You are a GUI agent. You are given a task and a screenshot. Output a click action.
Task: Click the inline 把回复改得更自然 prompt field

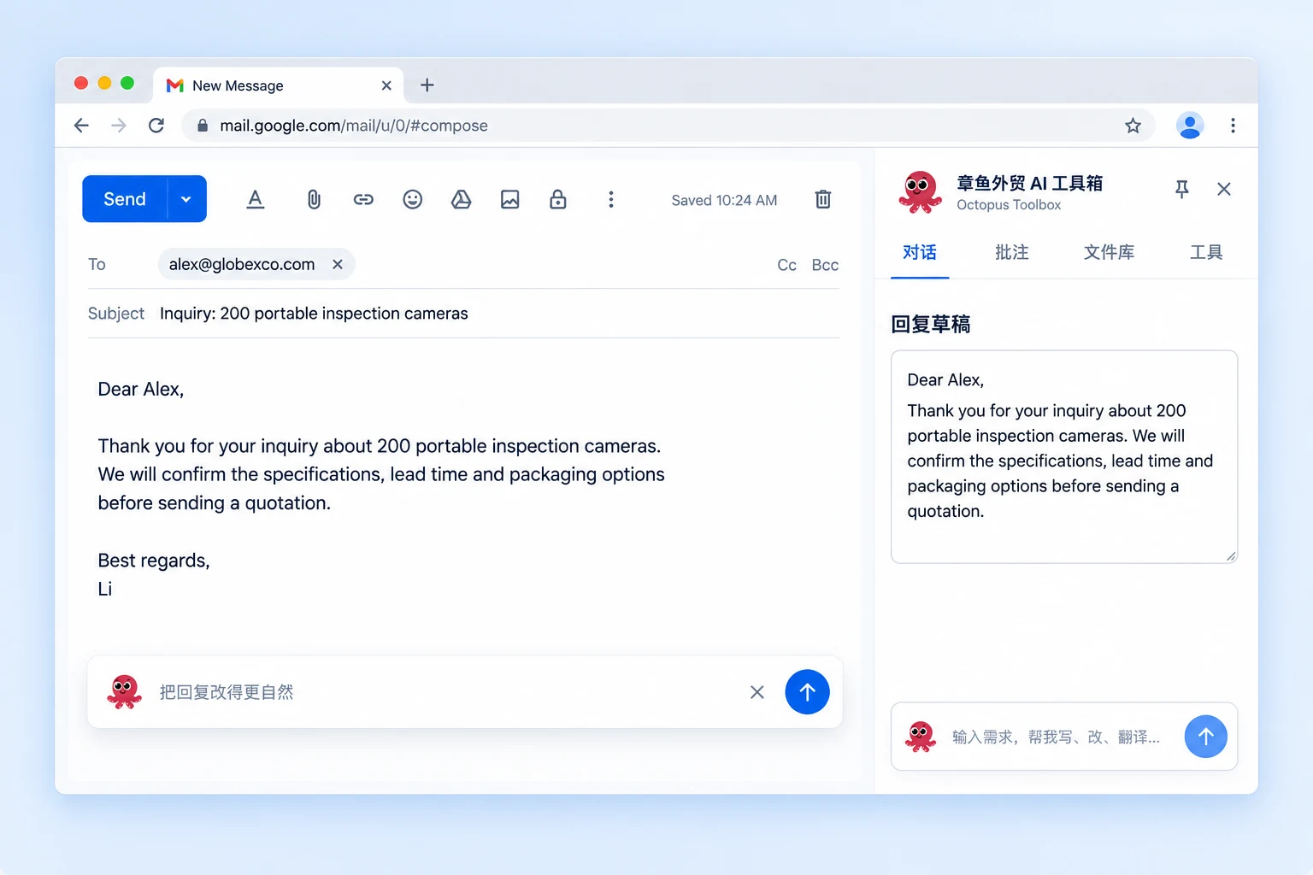pos(445,692)
